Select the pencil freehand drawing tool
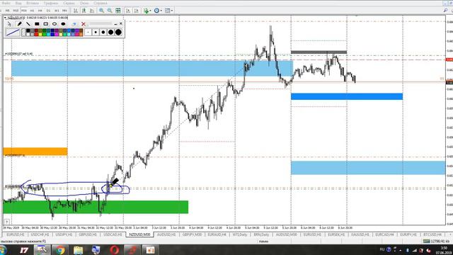Image resolution: width=453 pixels, height=255 pixels. click(19, 24)
